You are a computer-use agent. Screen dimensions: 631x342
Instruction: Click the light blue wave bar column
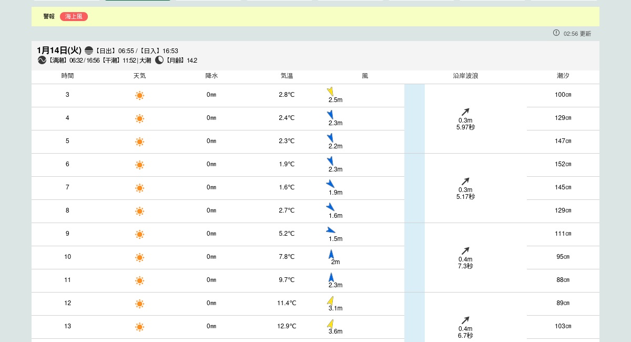pyautogui.click(x=414, y=210)
